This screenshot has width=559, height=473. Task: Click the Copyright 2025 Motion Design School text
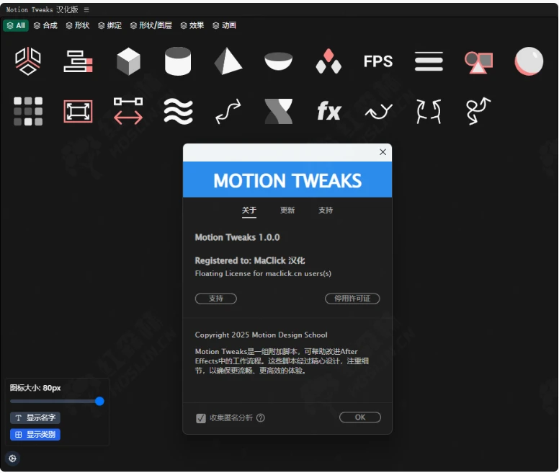pos(261,335)
